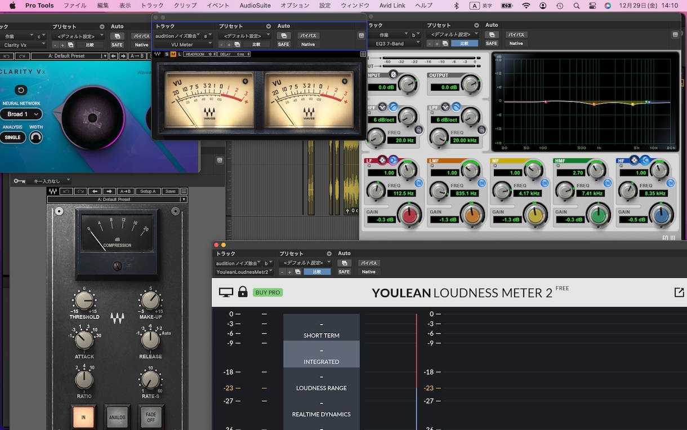This screenshot has height=430, width=687.
Task: Open the VU Meter plugin selector dropdown
Action: (183, 45)
